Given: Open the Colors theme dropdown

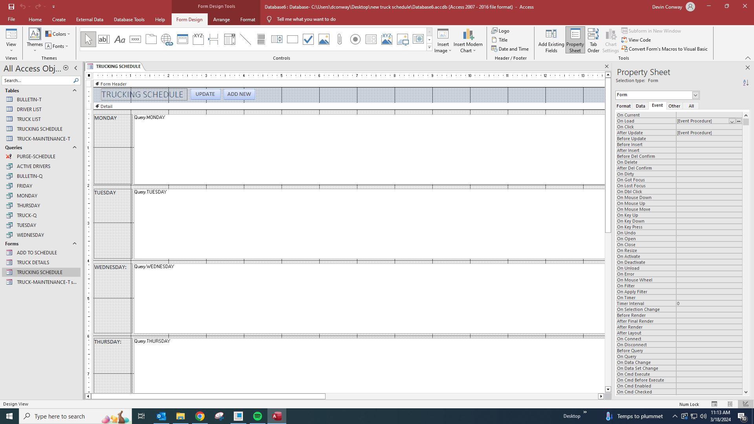Looking at the screenshot, I should [x=58, y=34].
